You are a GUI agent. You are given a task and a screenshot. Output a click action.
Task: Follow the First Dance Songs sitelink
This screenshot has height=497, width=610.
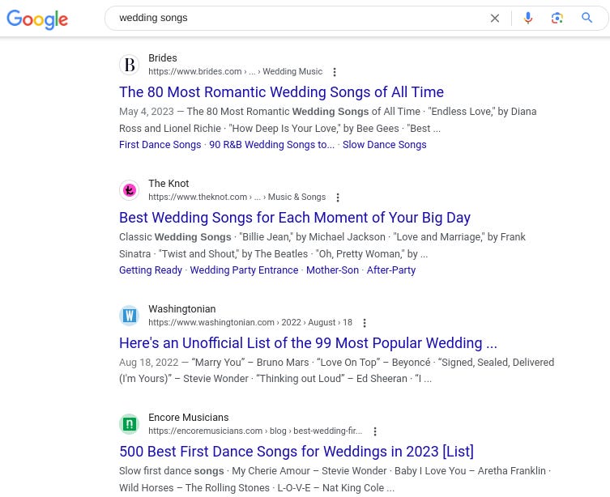[x=160, y=145]
